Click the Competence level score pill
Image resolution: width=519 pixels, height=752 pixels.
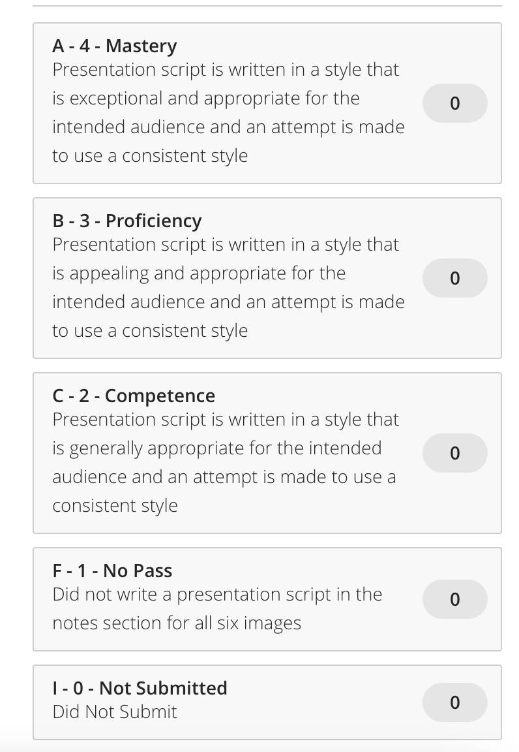point(455,453)
